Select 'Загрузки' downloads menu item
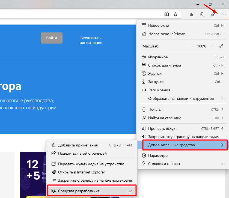The height and width of the screenshot is (198, 229). [x=156, y=82]
